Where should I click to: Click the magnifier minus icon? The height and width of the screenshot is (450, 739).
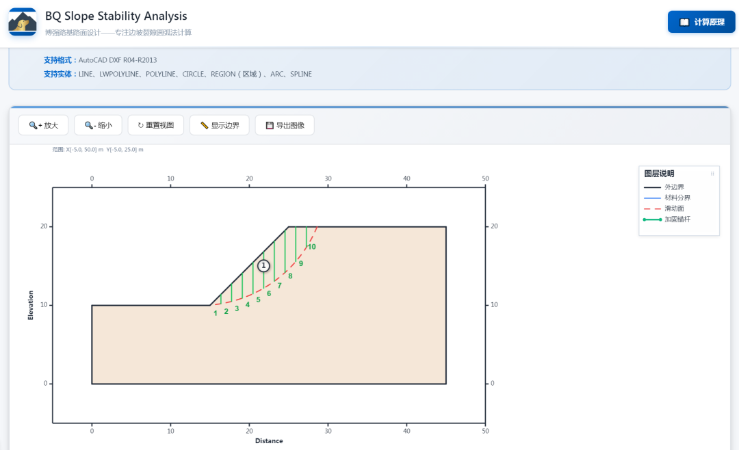[90, 125]
